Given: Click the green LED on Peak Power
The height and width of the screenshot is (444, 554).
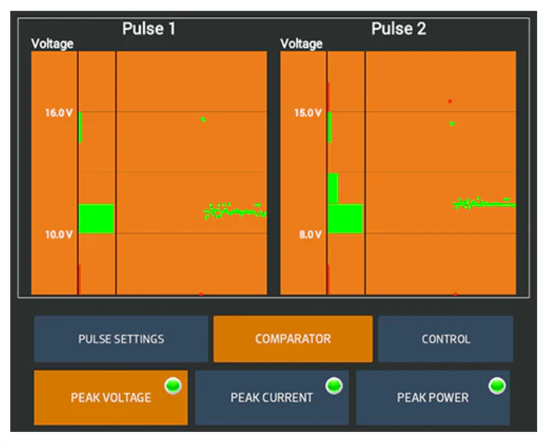Looking at the screenshot, I should click(497, 386).
